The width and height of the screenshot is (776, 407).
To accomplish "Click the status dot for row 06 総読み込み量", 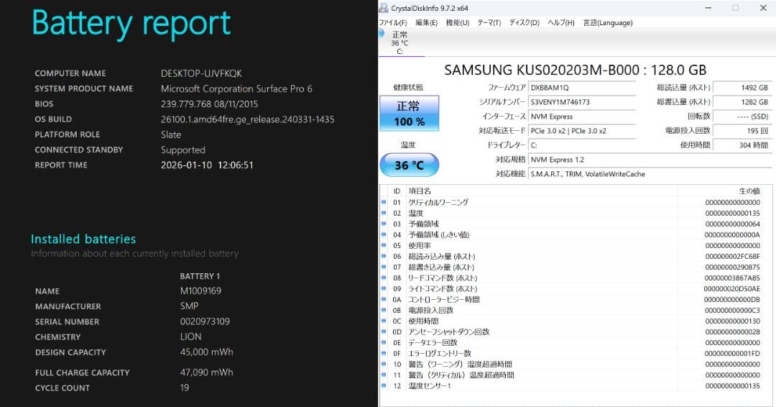I will [x=384, y=257].
